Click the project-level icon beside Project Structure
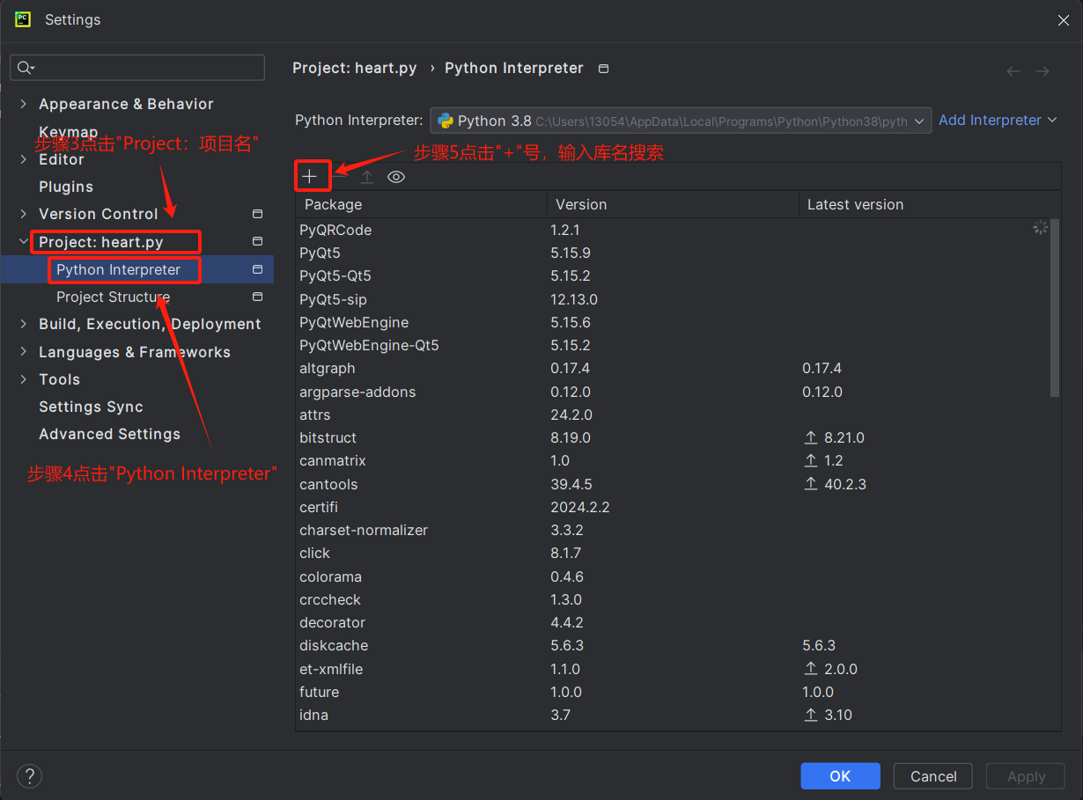1083x800 pixels. (x=258, y=297)
